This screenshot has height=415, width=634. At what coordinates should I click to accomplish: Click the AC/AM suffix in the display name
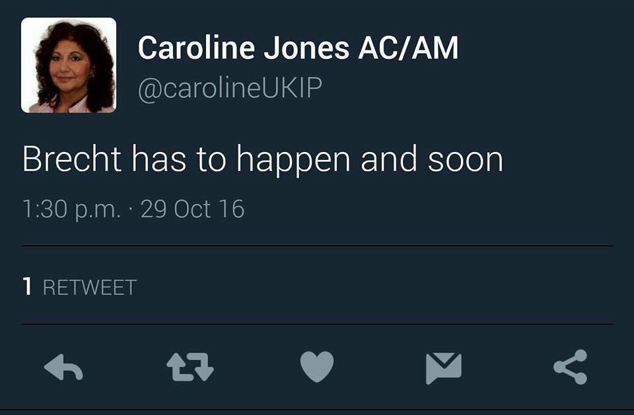tap(408, 48)
